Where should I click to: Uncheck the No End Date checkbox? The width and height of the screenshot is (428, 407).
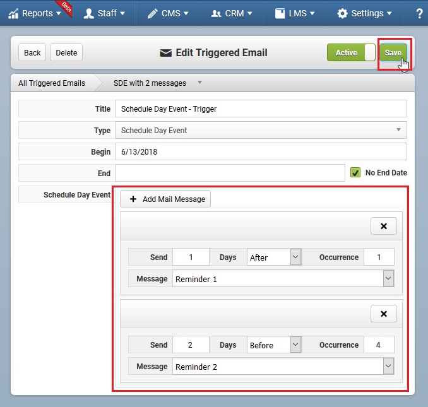[x=355, y=173]
